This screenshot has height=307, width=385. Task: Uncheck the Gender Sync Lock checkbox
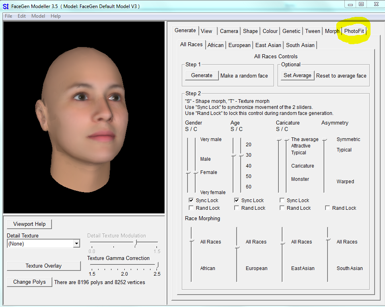(x=191, y=200)
